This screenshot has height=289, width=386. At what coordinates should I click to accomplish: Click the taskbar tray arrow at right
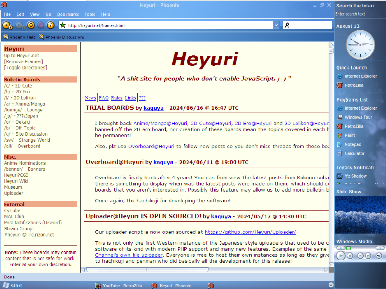tap(331, 285)
